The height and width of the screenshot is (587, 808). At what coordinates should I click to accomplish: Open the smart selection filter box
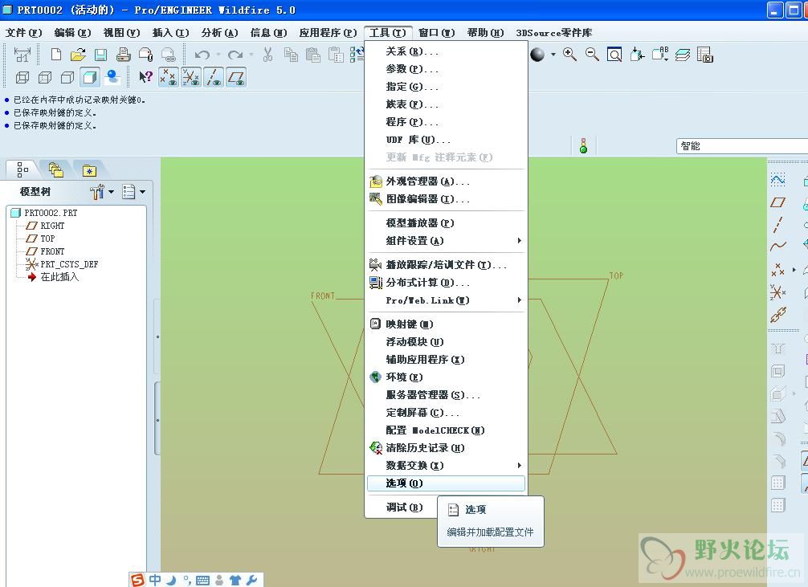(742, 146)
